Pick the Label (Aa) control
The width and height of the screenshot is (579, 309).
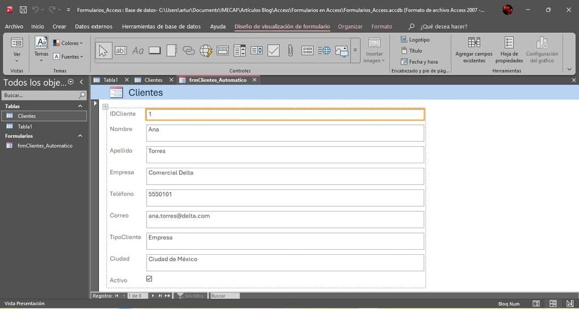tap(138, 50)
